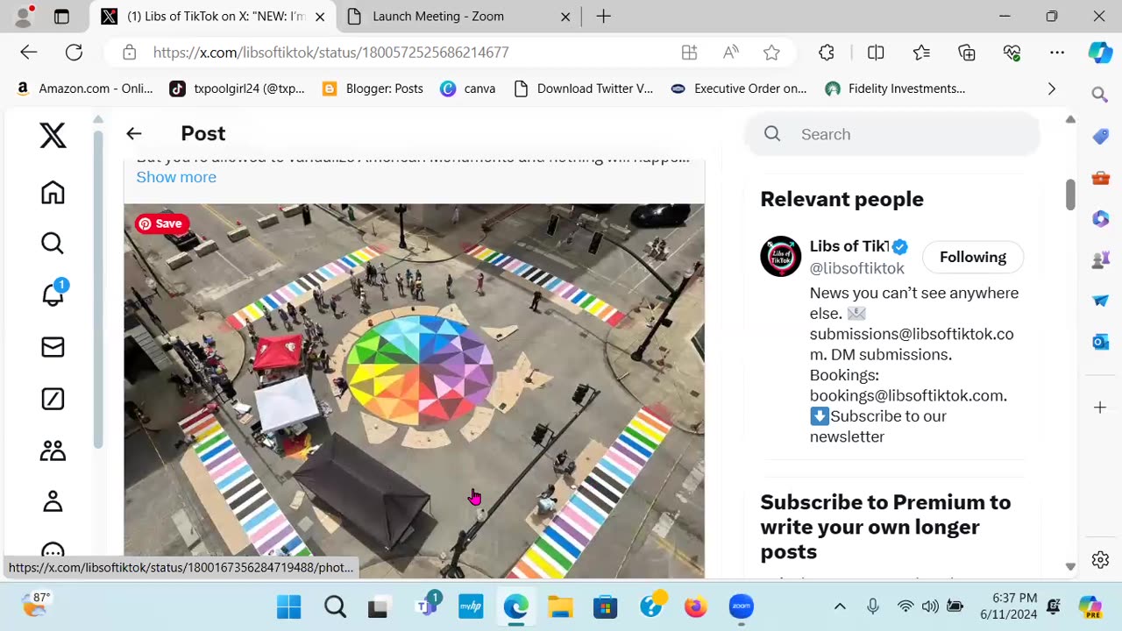Open Download Twitter V... bookmark
Screen dimensions: 1122x631
pos(584,89)
